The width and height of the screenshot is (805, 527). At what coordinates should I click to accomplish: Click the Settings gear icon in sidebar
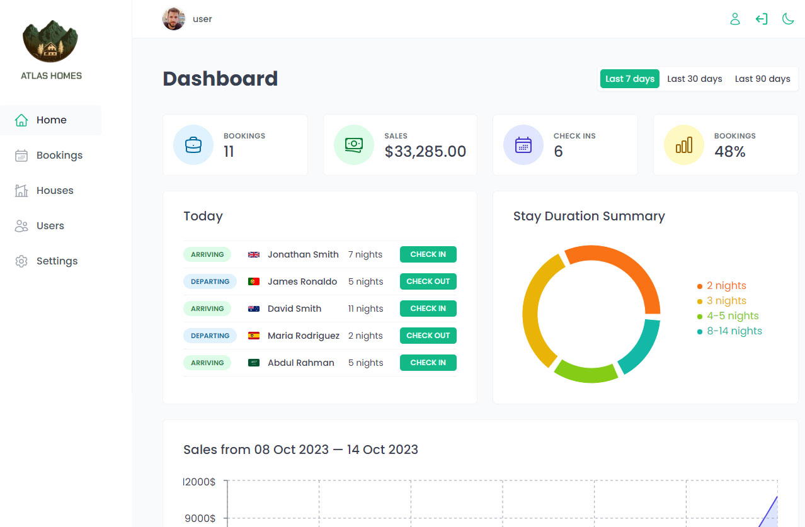pyautogui.click(x=21, y=261)
